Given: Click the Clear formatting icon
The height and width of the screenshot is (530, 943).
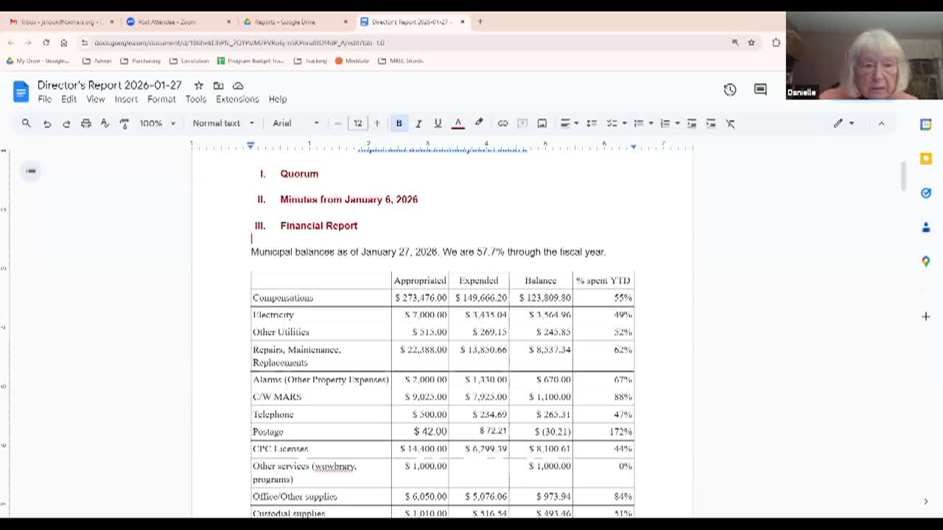Looking at the screenshot, I should pos(730,124).
